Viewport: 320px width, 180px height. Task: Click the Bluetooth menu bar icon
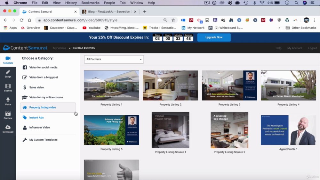(x=254, y=3)
